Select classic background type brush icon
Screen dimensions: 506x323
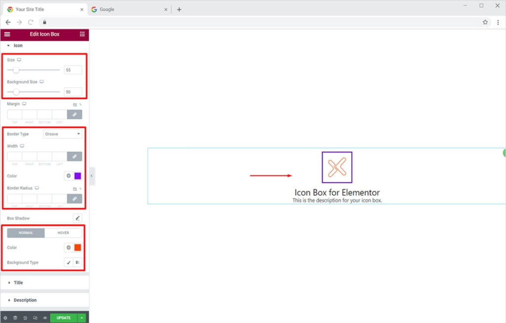[x=69, y=263]
